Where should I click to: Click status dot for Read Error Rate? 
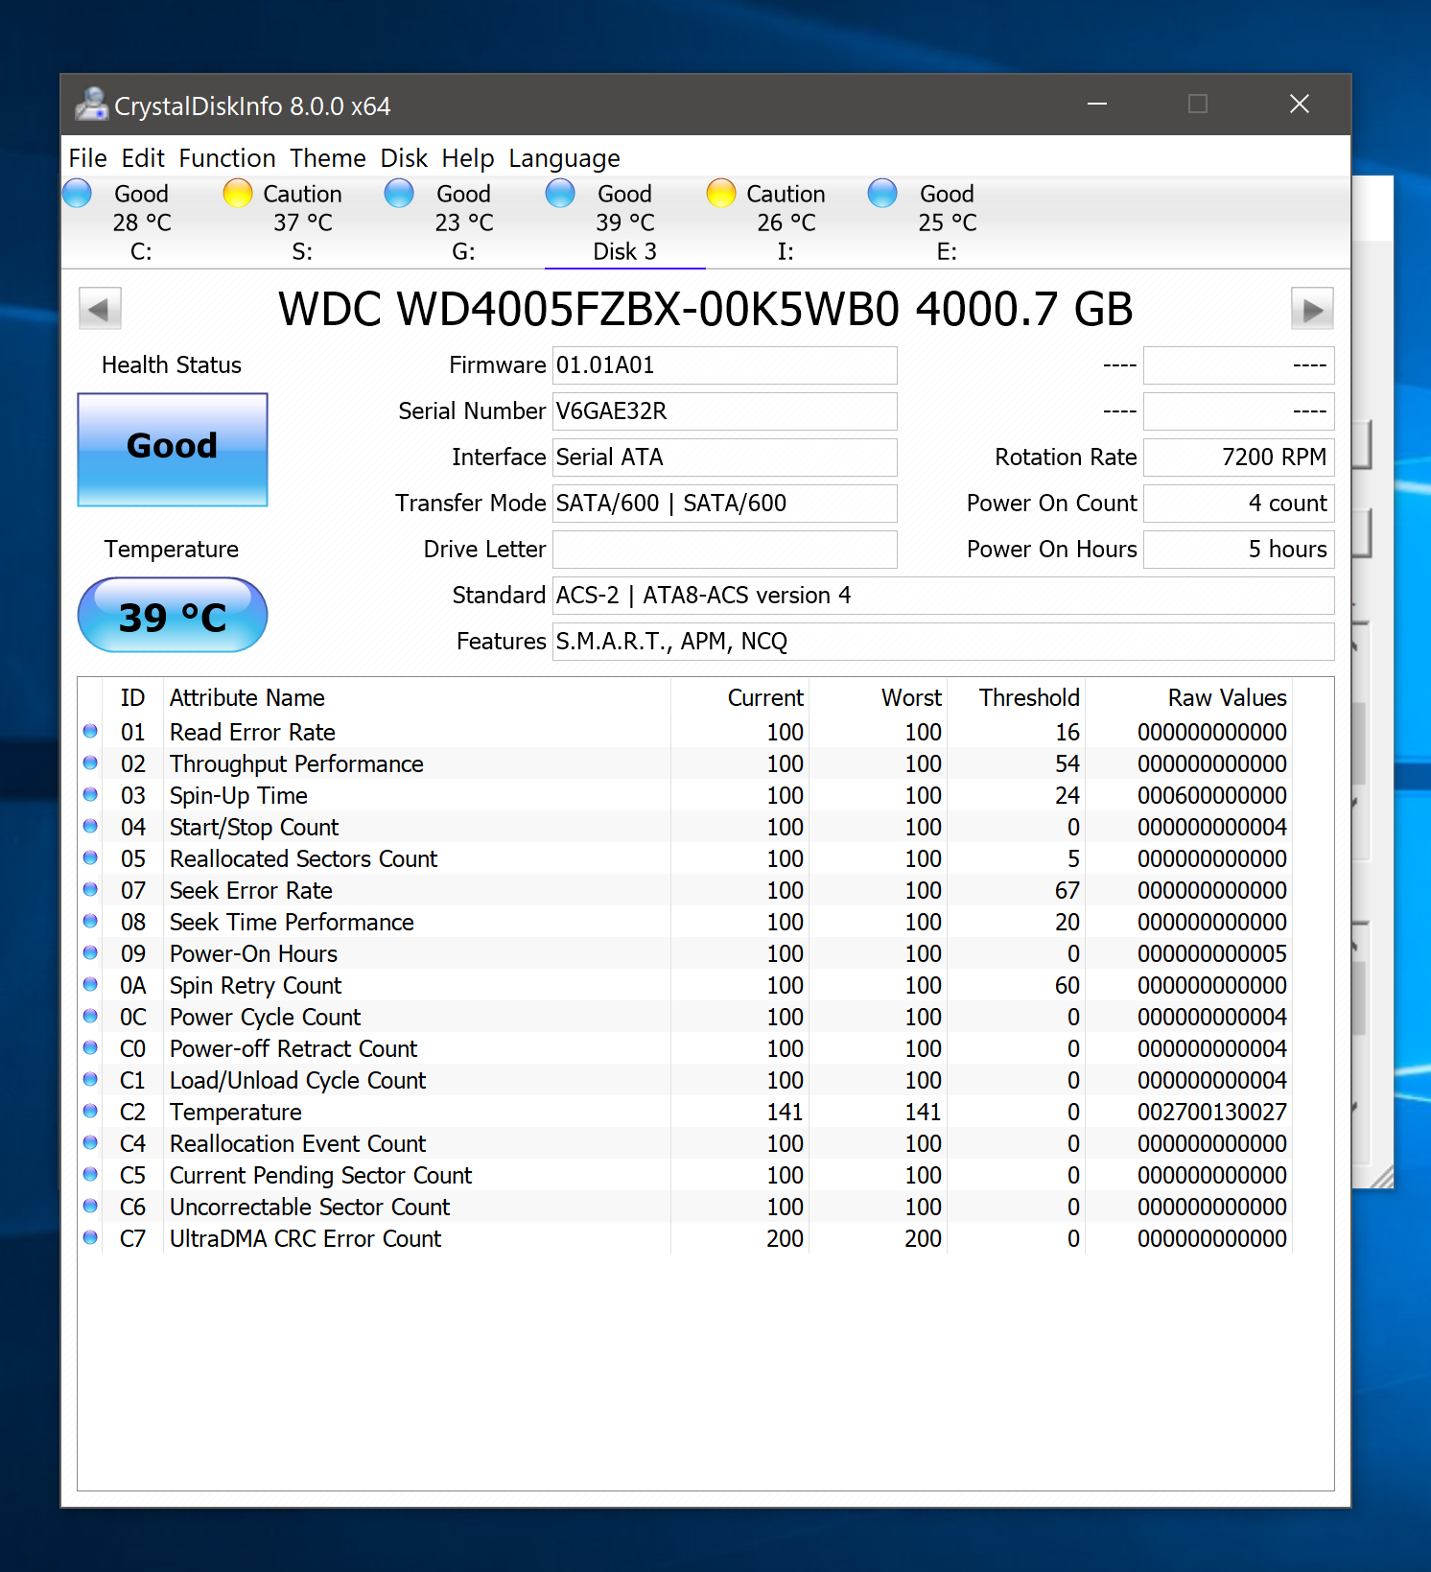[x=90, y=732]
